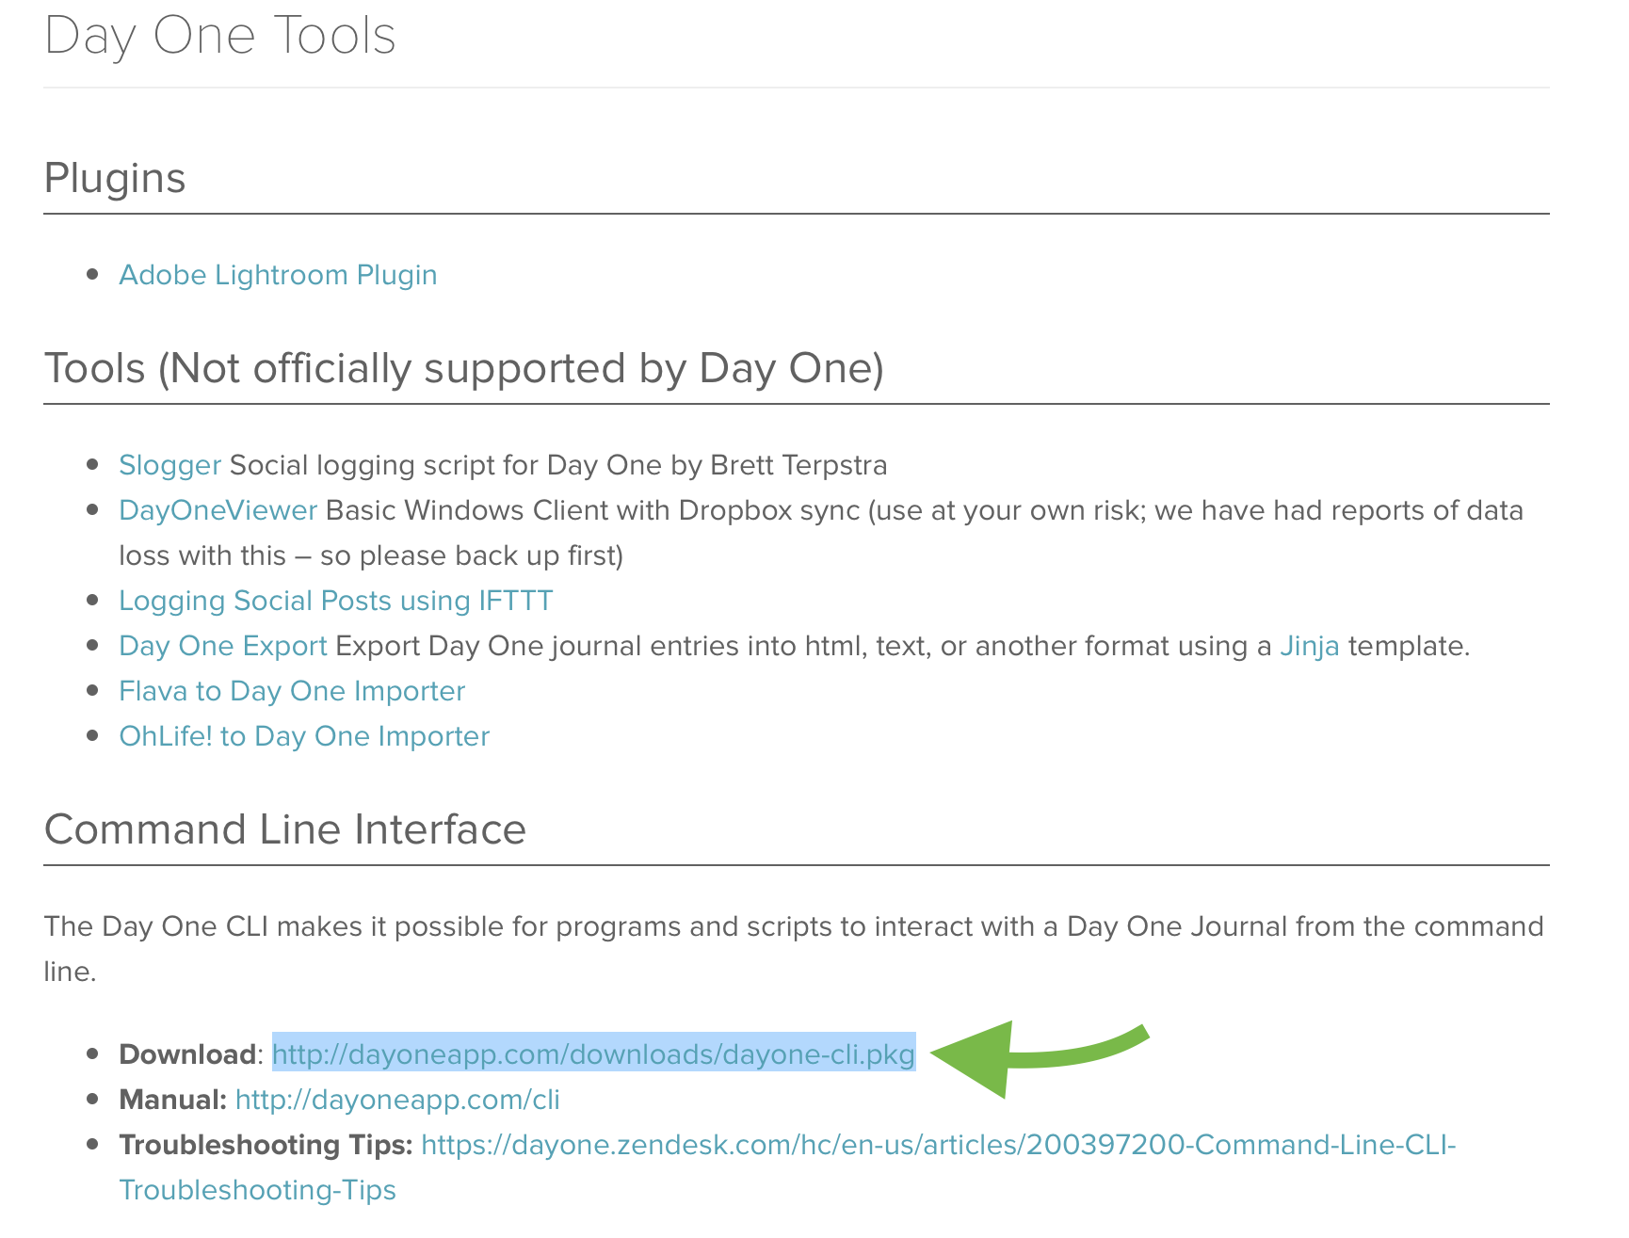Image resolution: width=1629 pixels, height=1238 pixels.
Task: Open Logging Social Posts using IFTTT
Action: pyautogui.click(x=335, y=601)
